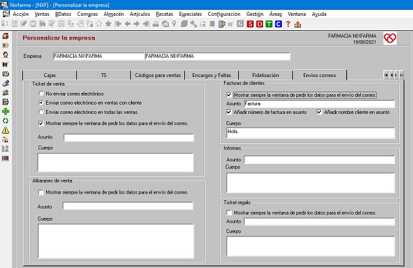Toggle 'Añadir número de factura en asunto'

tap(229, 112)
